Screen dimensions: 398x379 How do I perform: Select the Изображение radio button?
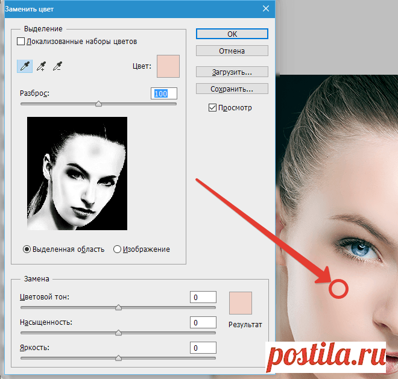tap(118, 249)
